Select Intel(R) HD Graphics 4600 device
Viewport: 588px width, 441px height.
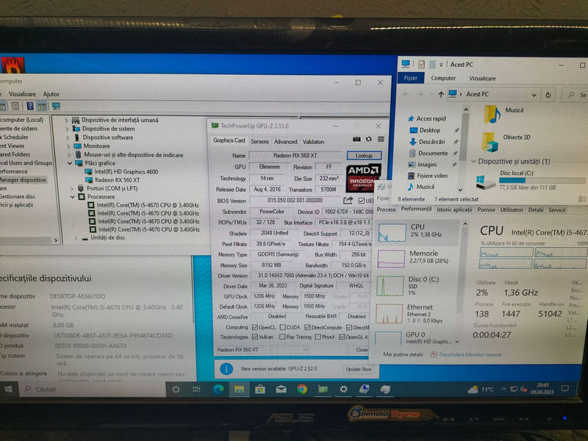tap(126, 172)
